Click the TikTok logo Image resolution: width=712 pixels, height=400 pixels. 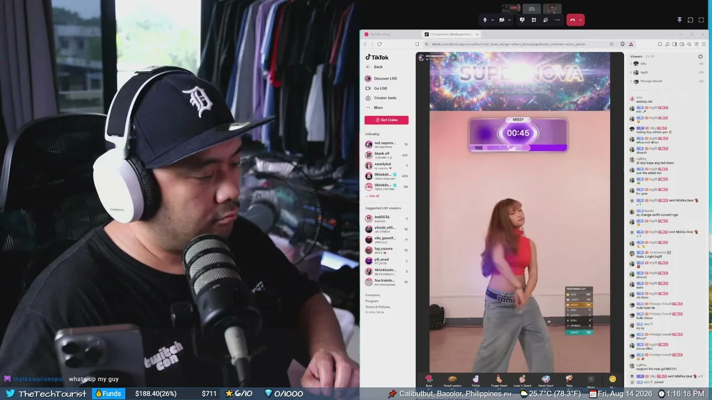(x=377, y=57)
